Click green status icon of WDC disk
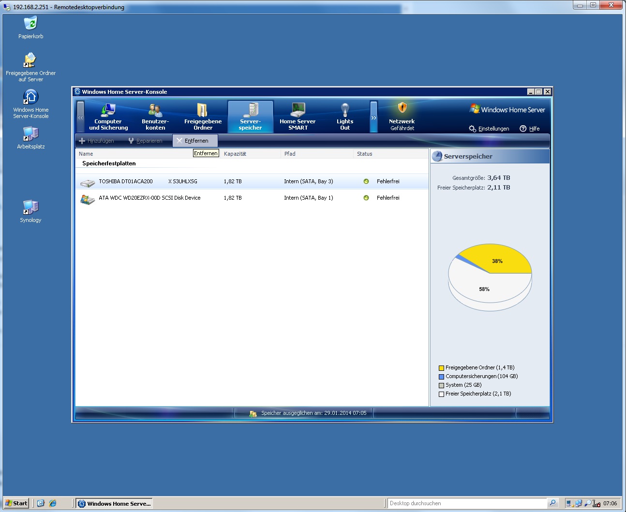626x512 pixels. tap(366, 198)
